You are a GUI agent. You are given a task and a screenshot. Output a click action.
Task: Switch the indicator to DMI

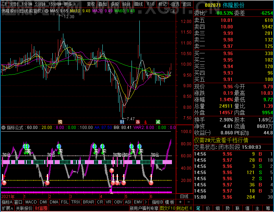(x=43, y=202)
